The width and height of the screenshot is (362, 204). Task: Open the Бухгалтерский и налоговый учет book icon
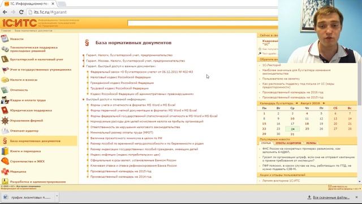click(x=5, y=59)
